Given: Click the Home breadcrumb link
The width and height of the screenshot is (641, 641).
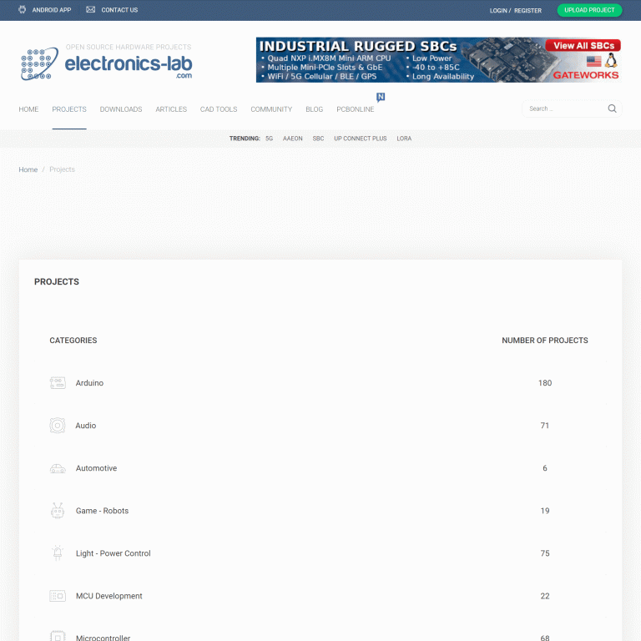Looking at the screenshot, I should [x=28, y=169].
